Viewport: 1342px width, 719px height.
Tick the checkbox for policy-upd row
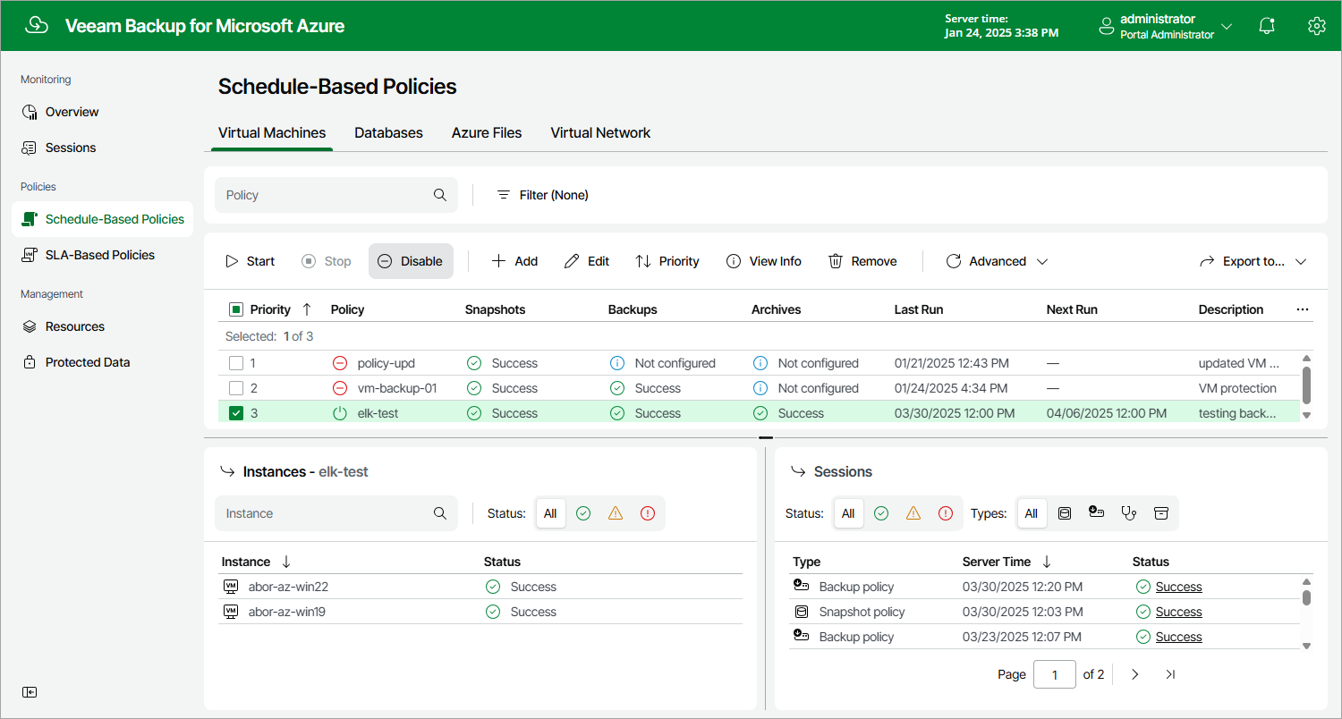click(236, 363)
